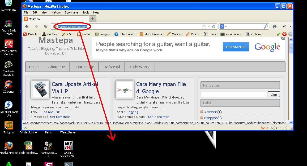Click the red error indicator on developer toolbar
The height and width of the screenshot is (166, 307).
click(x=284, y=34)
